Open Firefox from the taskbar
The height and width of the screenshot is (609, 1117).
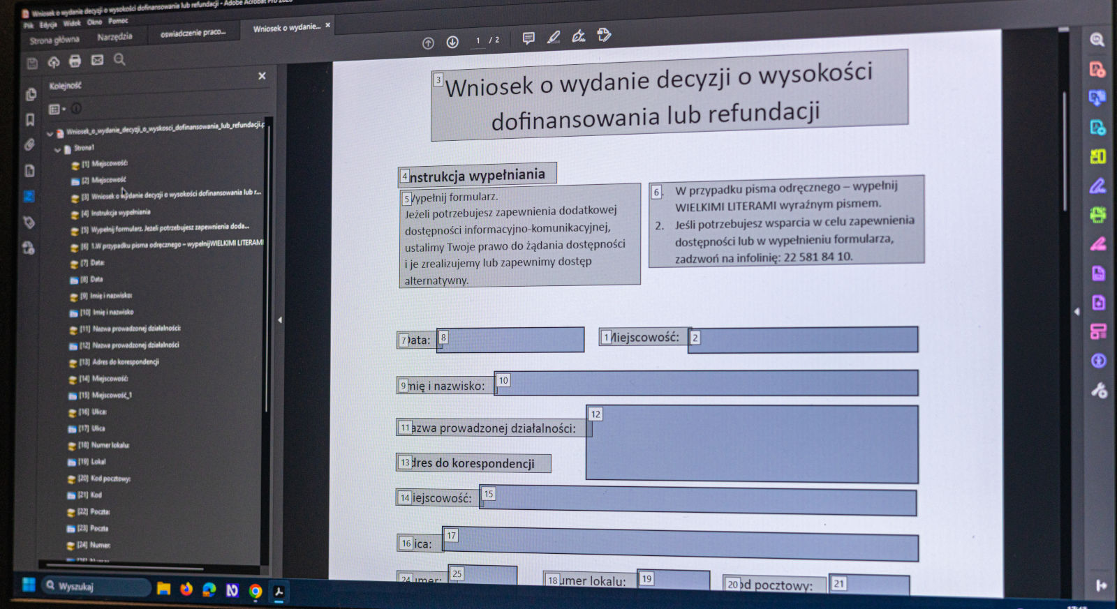pyautogui.click(x=186, y=589)
